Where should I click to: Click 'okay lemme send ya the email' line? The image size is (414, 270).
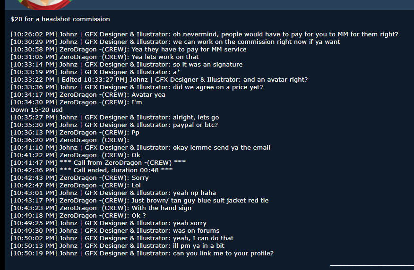[140, 148]
